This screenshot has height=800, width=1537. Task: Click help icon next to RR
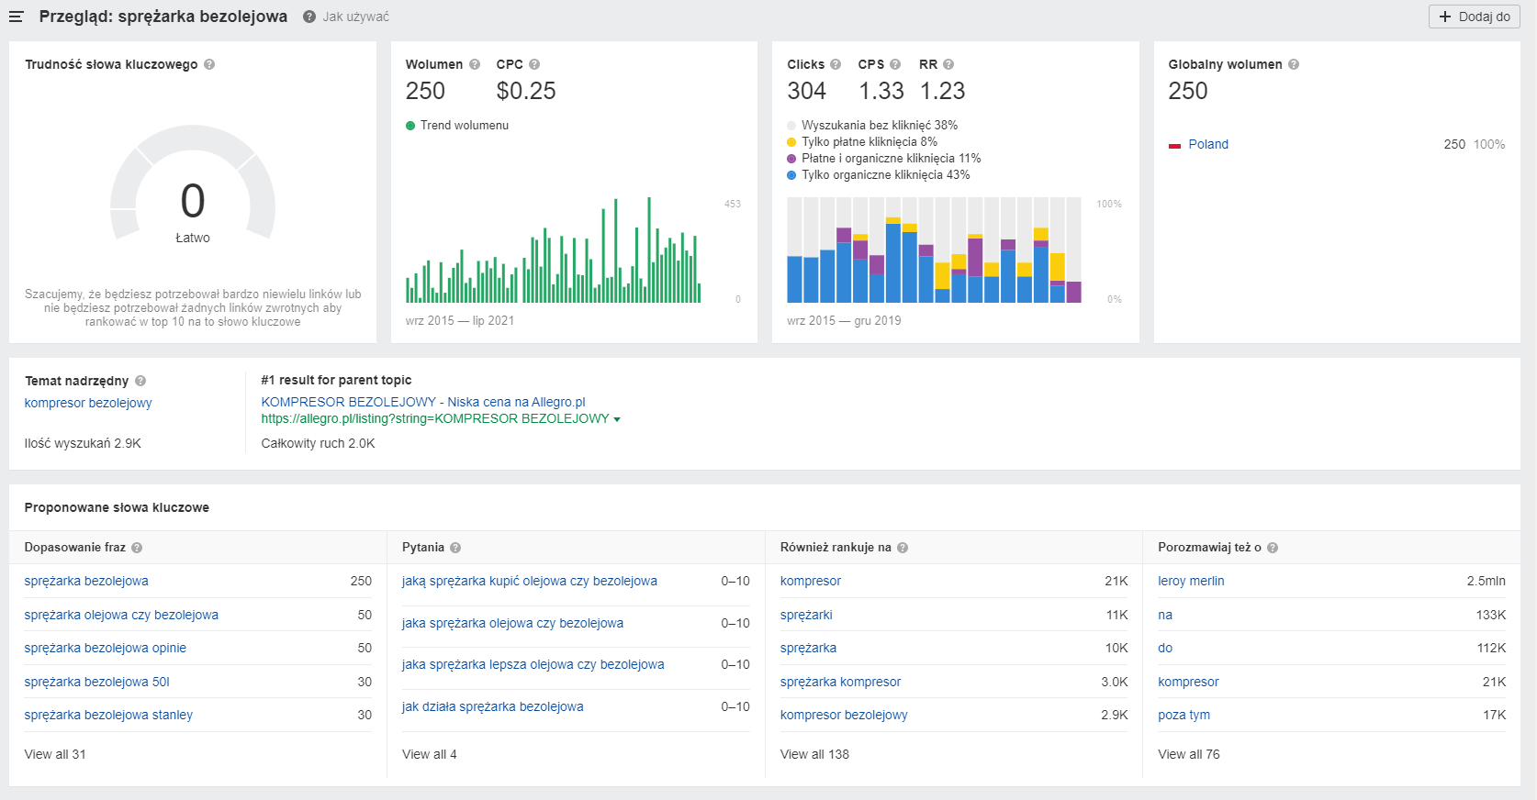pos(948,64)
